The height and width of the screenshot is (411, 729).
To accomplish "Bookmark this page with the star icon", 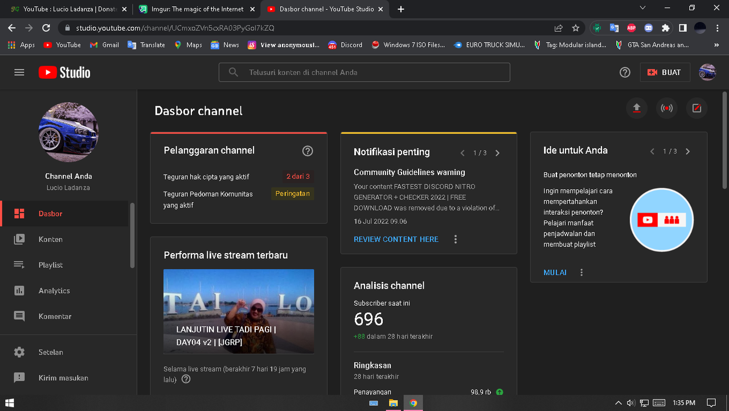I will (576, 28).
